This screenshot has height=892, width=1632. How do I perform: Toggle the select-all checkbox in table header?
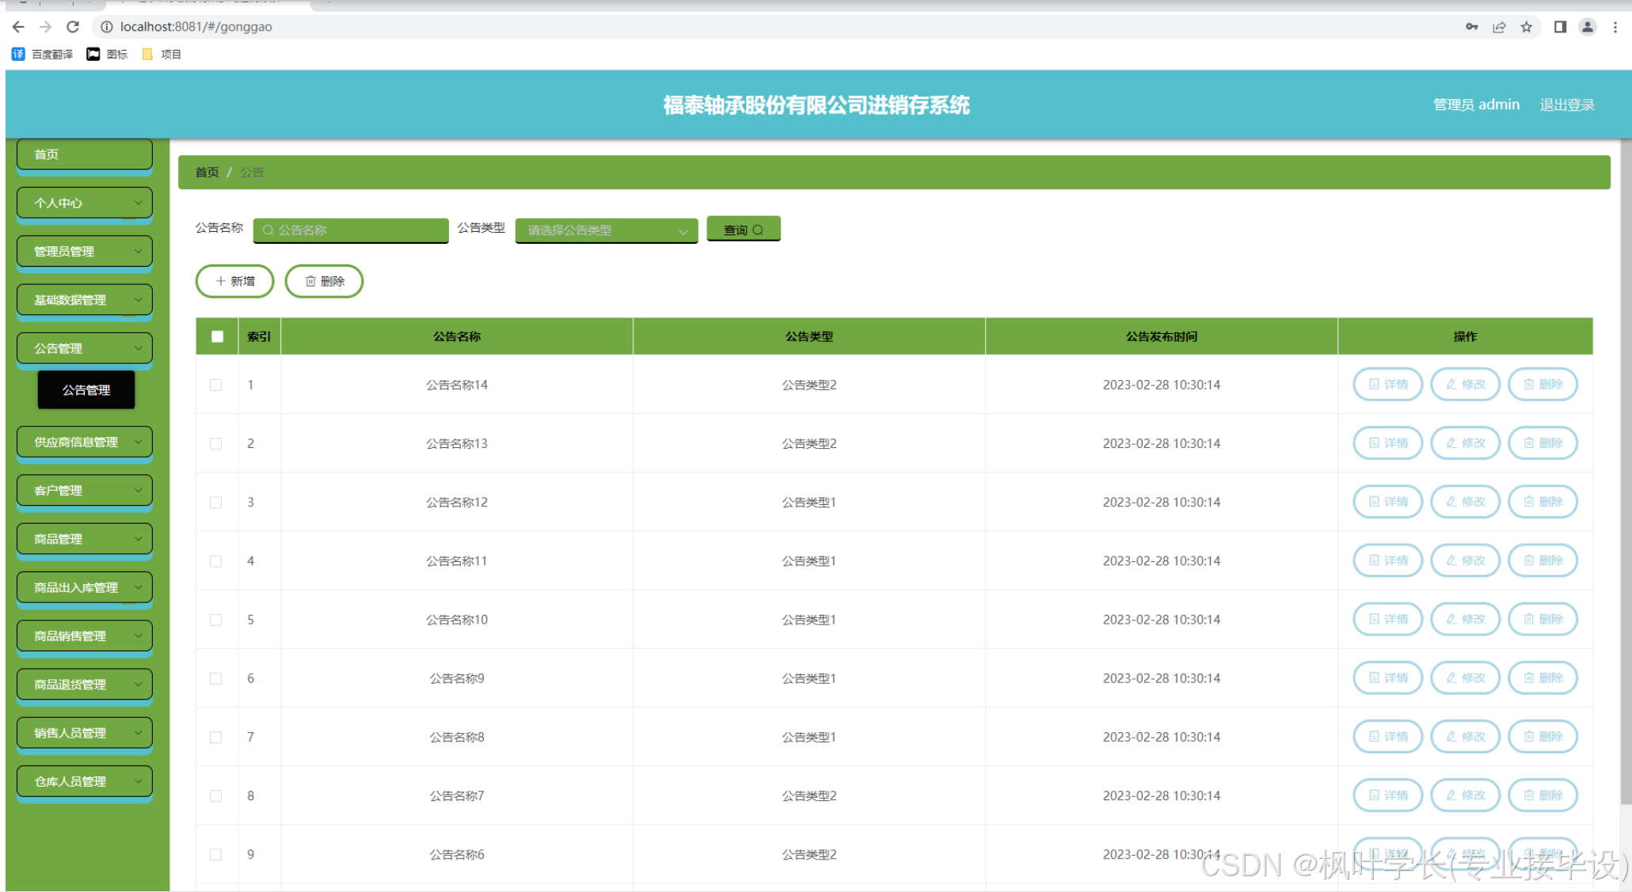click(x=218, y=336)
